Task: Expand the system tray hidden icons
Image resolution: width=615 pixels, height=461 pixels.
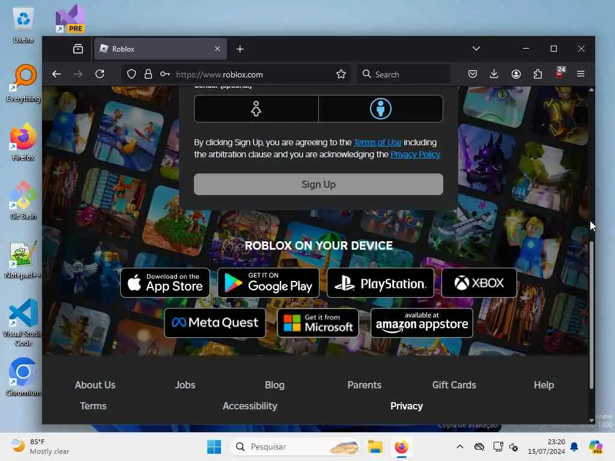Action: point(459,447)
